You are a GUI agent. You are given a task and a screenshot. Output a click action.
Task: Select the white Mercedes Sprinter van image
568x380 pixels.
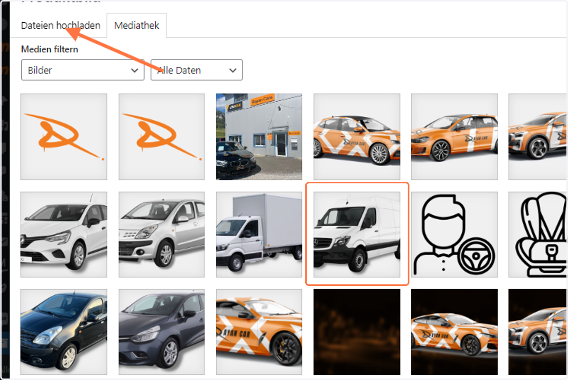357,234
